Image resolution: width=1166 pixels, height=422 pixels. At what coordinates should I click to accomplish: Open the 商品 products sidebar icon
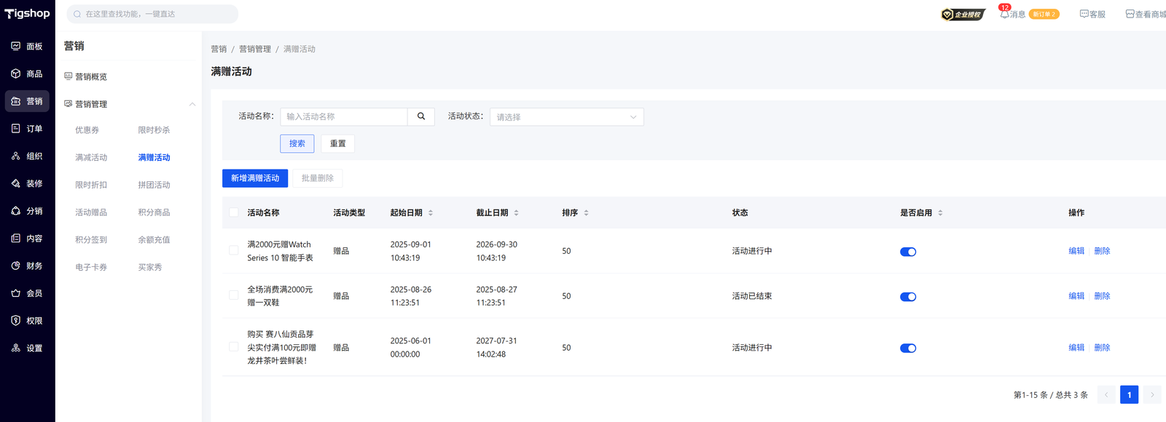coord(16,73)
